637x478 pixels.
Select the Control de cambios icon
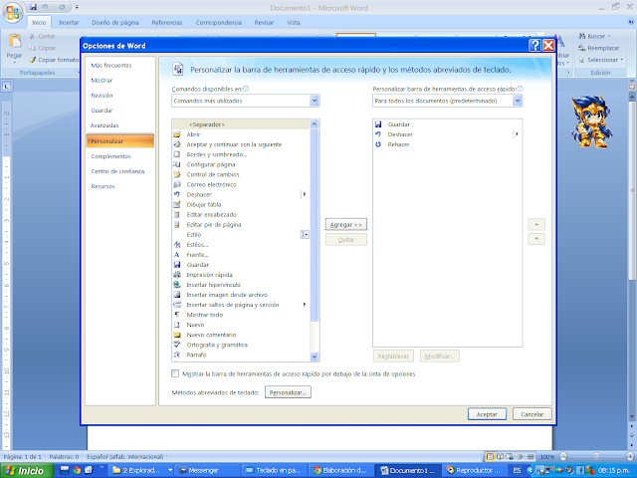tap(177, 174)
